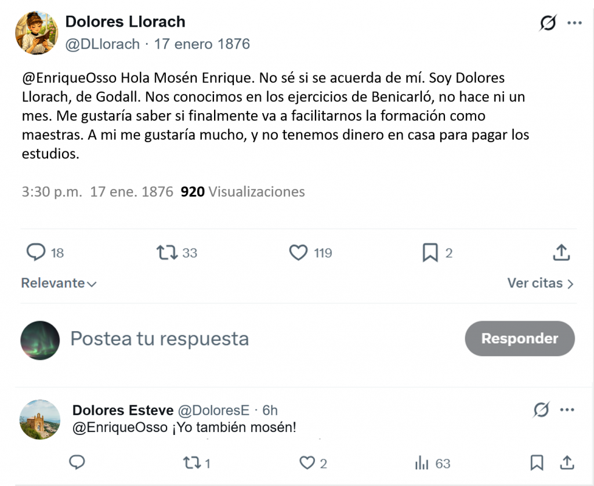This screenshot has height=486, width=594.
Task: Bookmark the main post with 2 bookmarks
Action: [430, 253]
